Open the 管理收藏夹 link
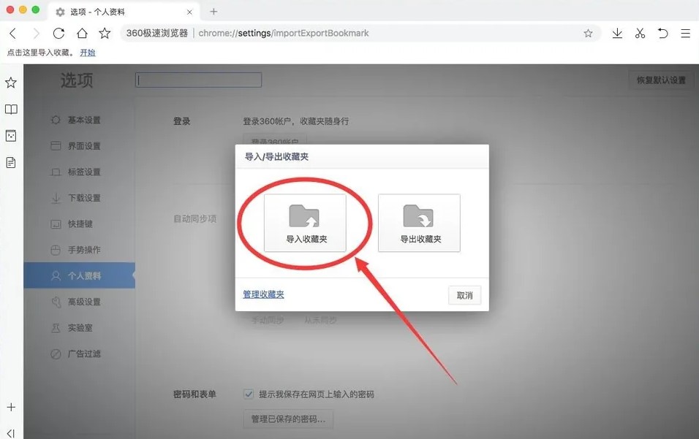Screen dimensions: 699x439 click(263, 294)
